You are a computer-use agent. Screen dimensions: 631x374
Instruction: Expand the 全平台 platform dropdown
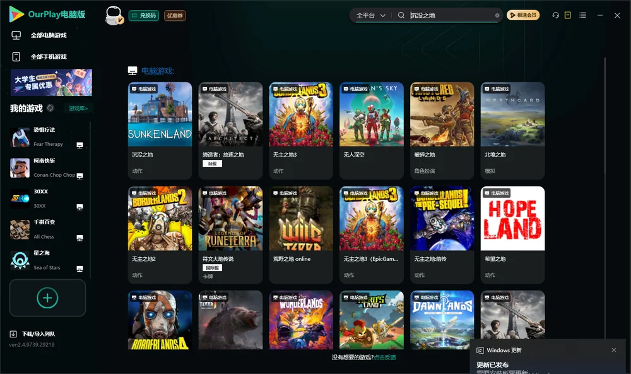tap(370, 15)
